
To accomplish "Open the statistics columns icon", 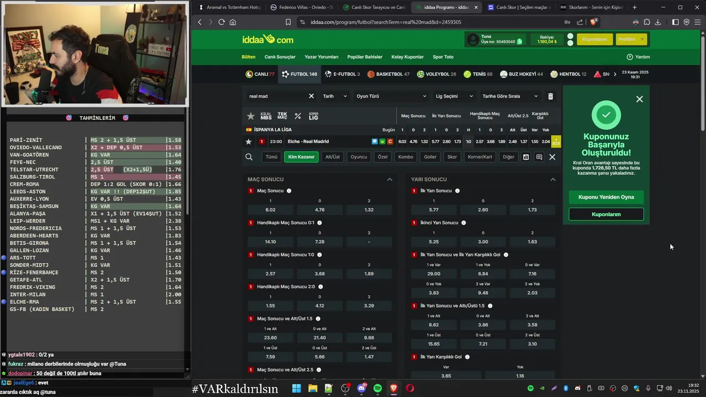I will point(526,157).
